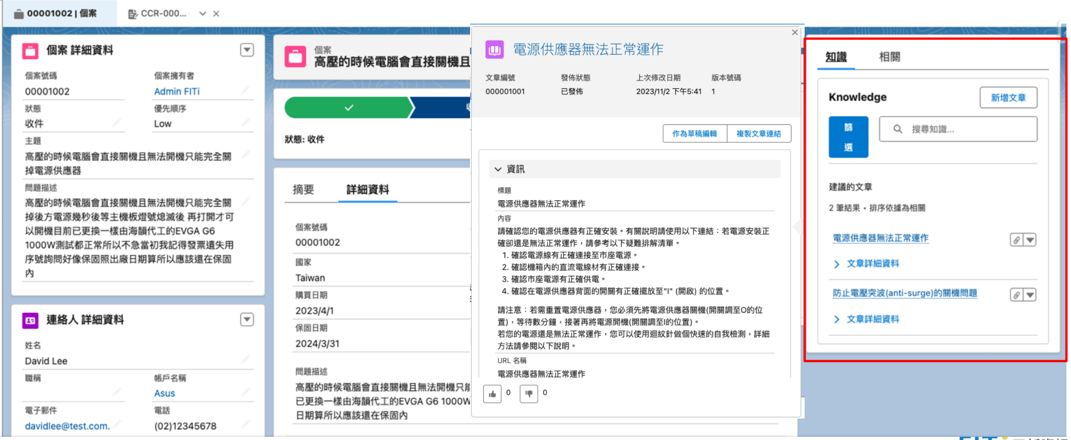Toggle the blue 篩選 filter button
Viewport: 1071px width, 440px height.
[x=848, y=137]
